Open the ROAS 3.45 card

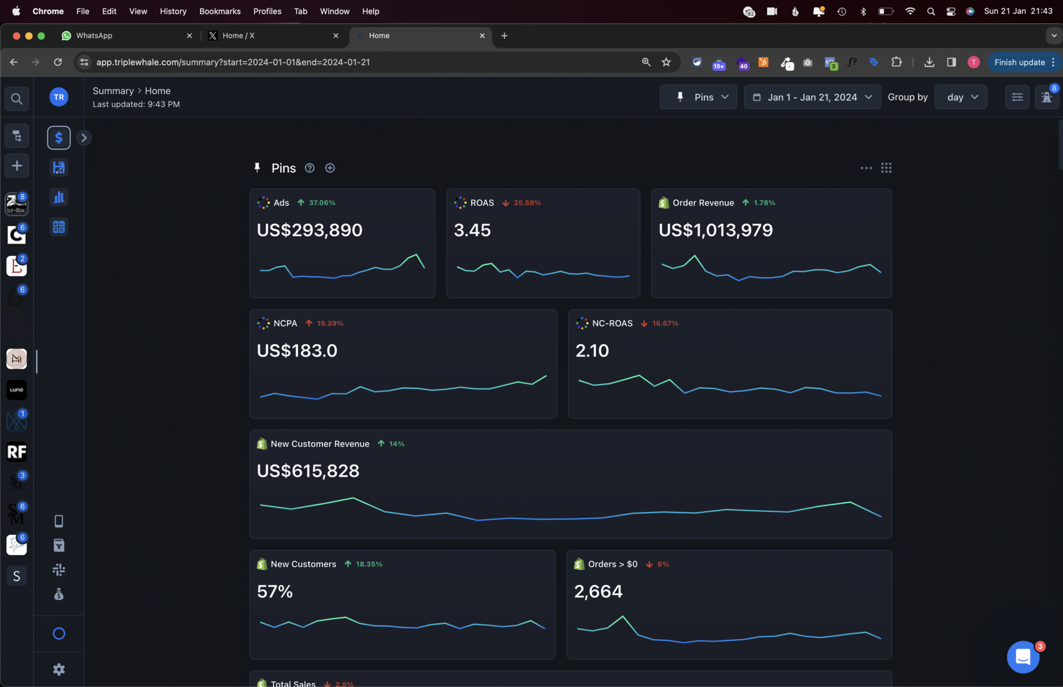543,243
